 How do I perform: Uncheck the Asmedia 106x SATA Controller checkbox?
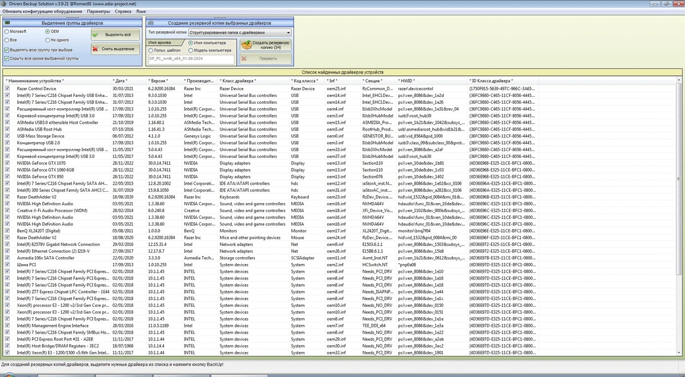pyautogui.click(x=7, y=258)
